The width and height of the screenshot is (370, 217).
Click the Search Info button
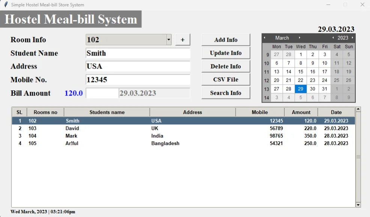point(226,93)
